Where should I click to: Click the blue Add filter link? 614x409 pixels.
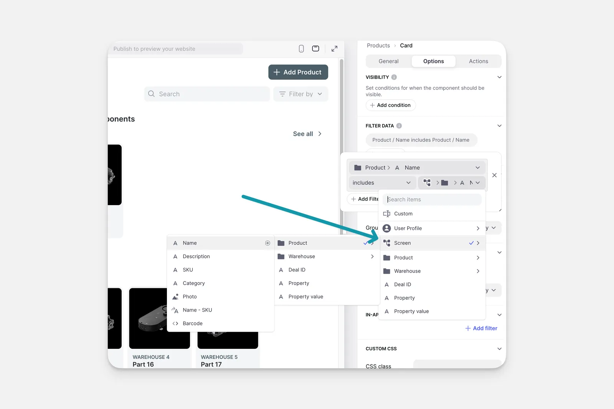click(x=481, y=328)
